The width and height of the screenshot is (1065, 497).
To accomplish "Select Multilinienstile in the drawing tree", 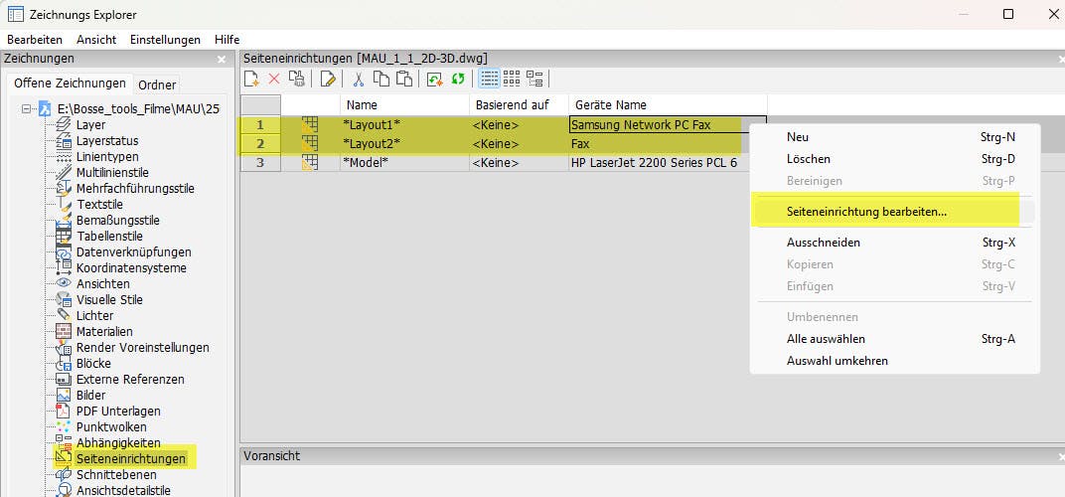I will [112, 173].
